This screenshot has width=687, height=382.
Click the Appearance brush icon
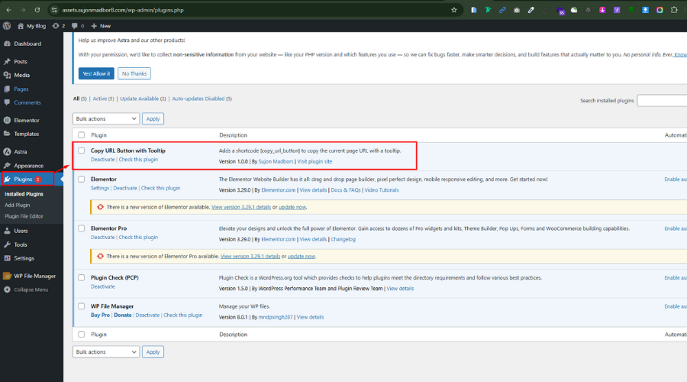pyautogui.click(x=7, y=166)
